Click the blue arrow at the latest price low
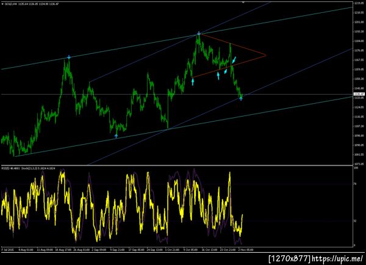 pos(241,99)
